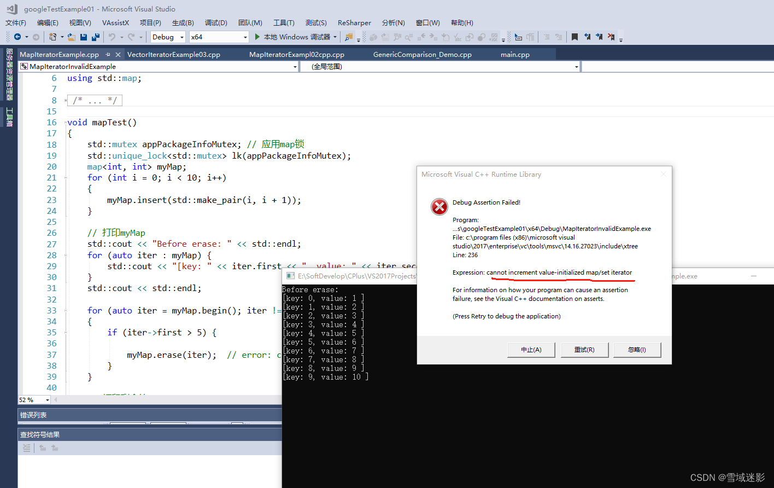The height and width of the screenshot is (488, 774).
Task: Open the ReSharper menu
Action: [x=354, y=22]
